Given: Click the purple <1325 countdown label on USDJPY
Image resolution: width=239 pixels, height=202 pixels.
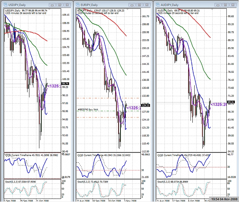Looking at the screenshot, I should [x=54, y=86].
